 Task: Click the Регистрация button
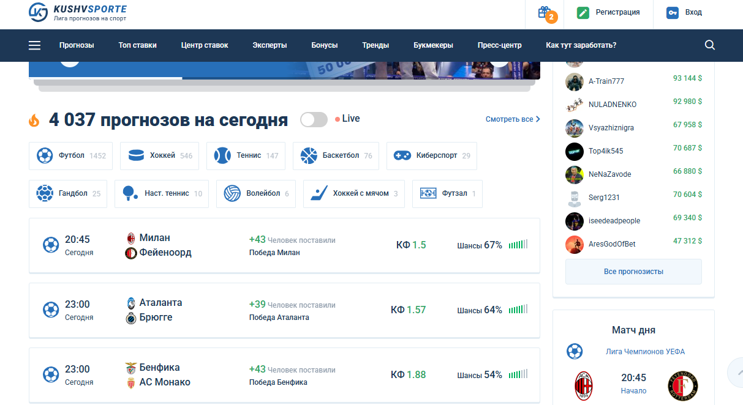tap(609, 13)
